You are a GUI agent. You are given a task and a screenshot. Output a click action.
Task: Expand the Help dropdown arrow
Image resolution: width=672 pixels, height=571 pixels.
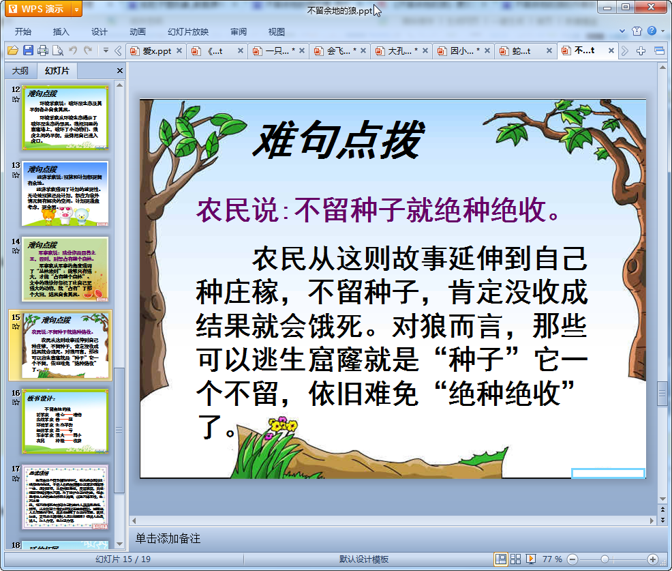(x=663, y=31)
